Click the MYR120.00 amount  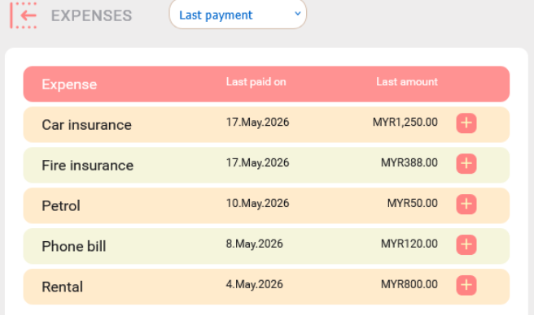coord(409,244)
